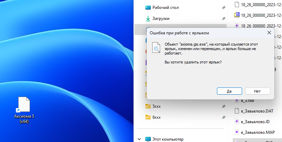
Task: Click the pin icon next to 5xxx
Action: pyautogui.click(x=223, y=106)
